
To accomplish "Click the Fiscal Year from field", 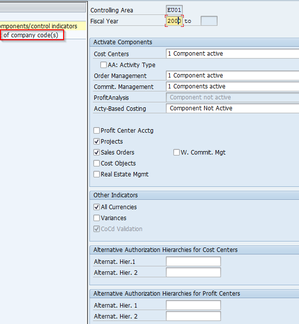I will (174, 21).
